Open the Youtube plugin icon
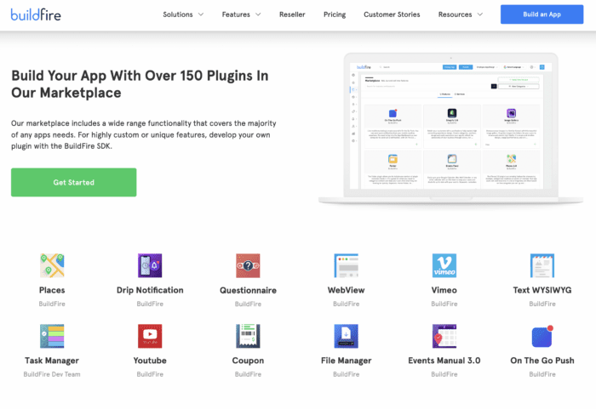596x409 pixels. (150, 336)
